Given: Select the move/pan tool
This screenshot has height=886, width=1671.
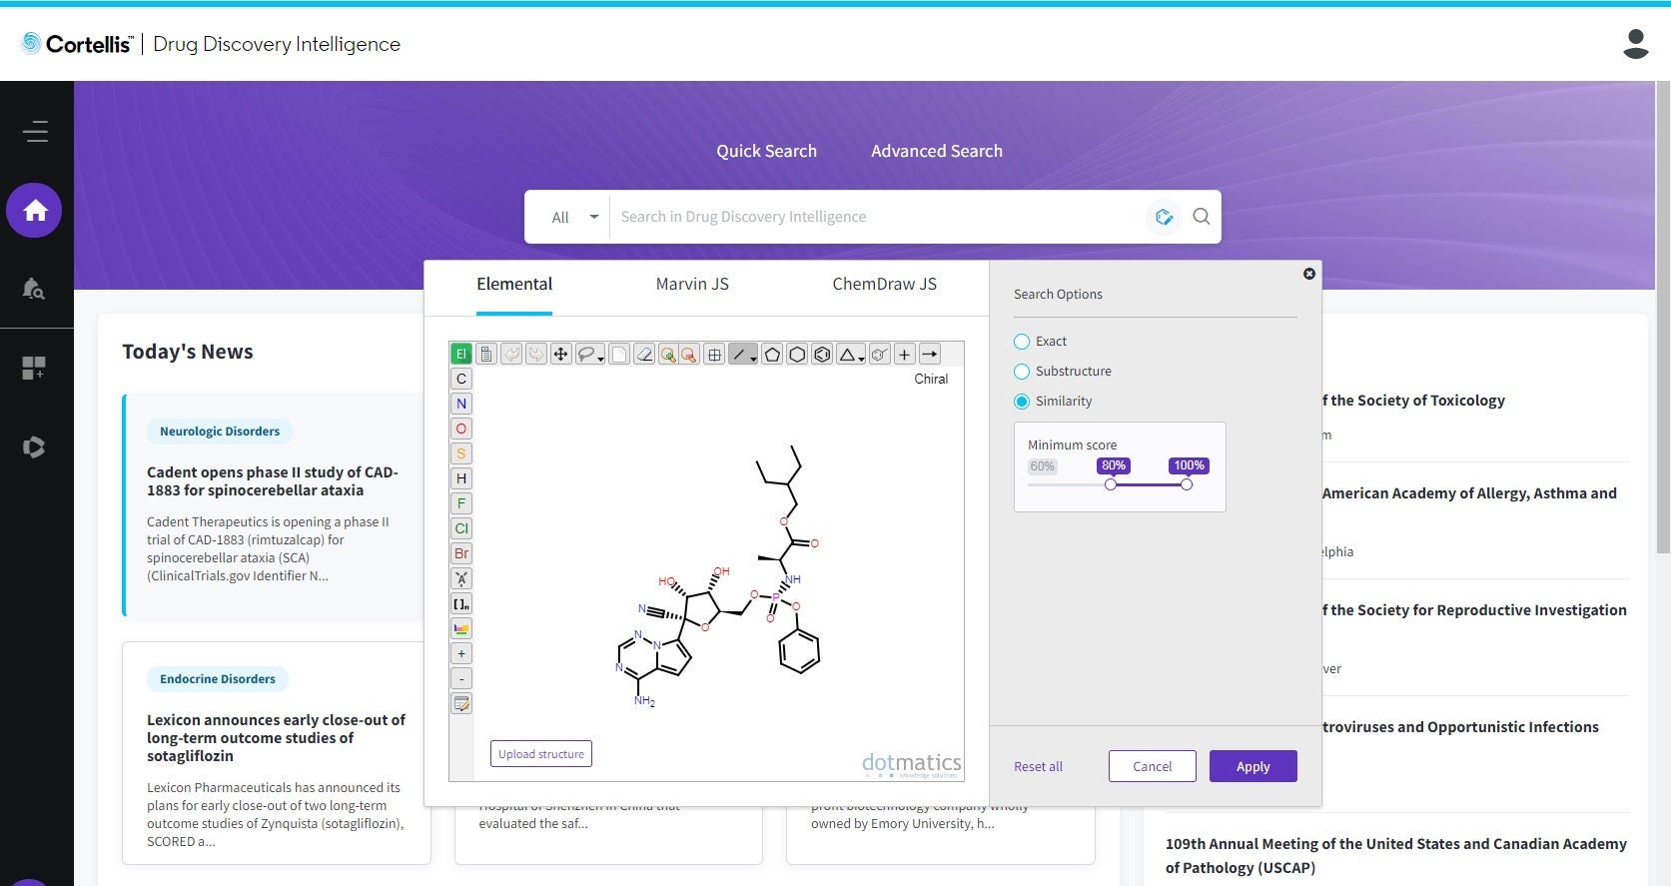Looking at the screenshot, I should 561,354.
